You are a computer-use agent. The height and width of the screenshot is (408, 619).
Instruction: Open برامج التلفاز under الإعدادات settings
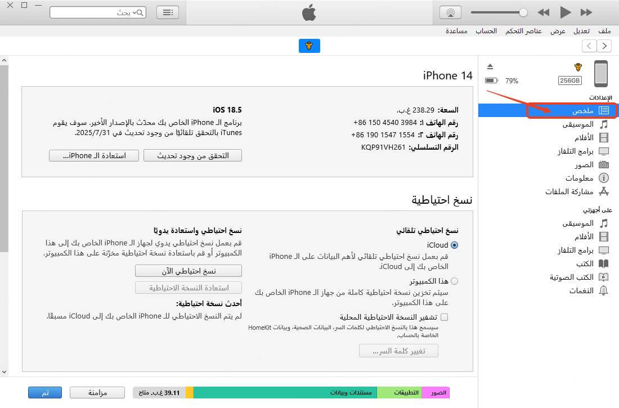click(582, 151)
